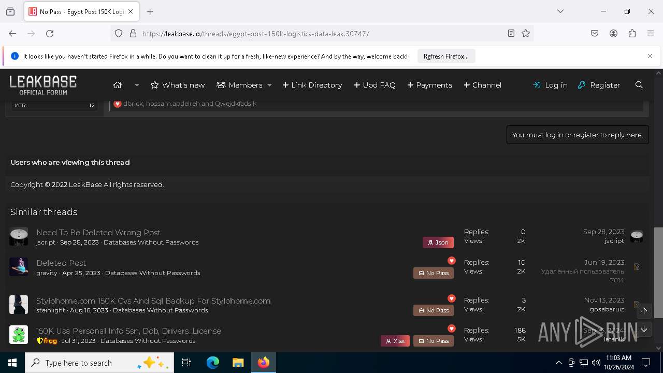Dismiss the Firefox notification bar
This screenshot has height=373, width=663.
[x=650, y=56]
